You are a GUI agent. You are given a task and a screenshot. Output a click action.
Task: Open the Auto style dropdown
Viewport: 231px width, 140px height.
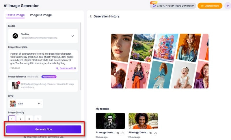point(39,103)
